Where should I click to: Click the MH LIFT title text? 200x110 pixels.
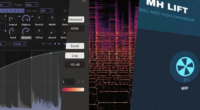[x=167, y=6]
